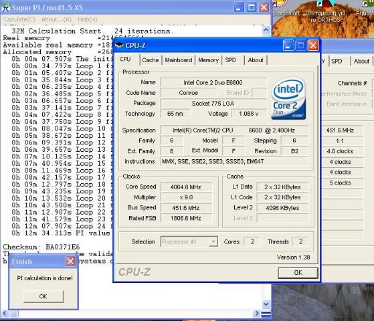The height and width of the screenshot is (321, 374).
Task: Switch to the About tab in front CPU-Z
Action: click(x=256, y=60)
